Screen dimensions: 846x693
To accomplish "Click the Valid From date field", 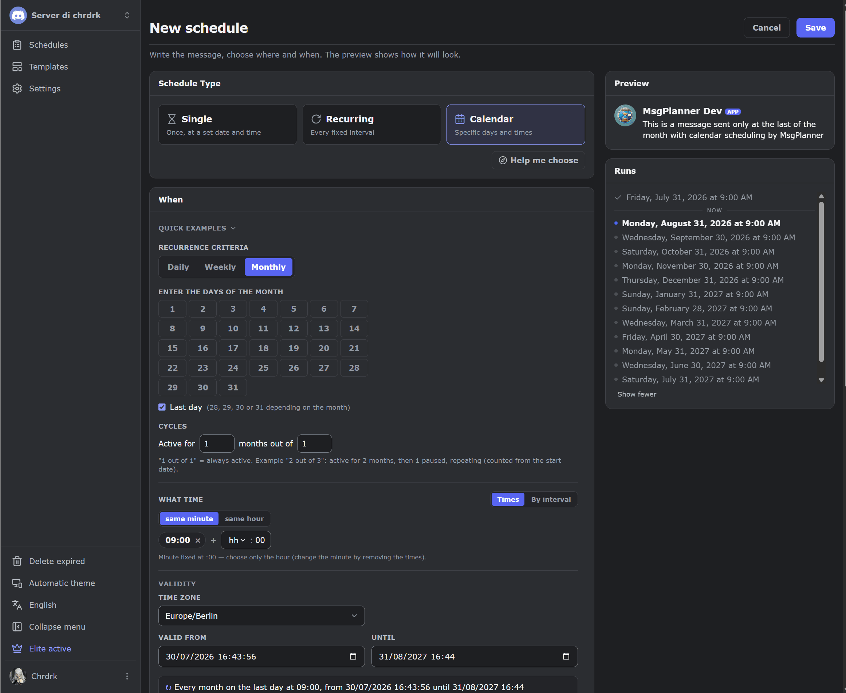I will [x=261, y=657].
